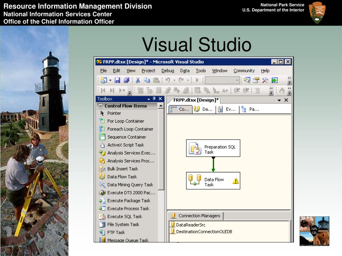
Task: Click the New Project toolbar icon
Action: [x=104, y=80]
